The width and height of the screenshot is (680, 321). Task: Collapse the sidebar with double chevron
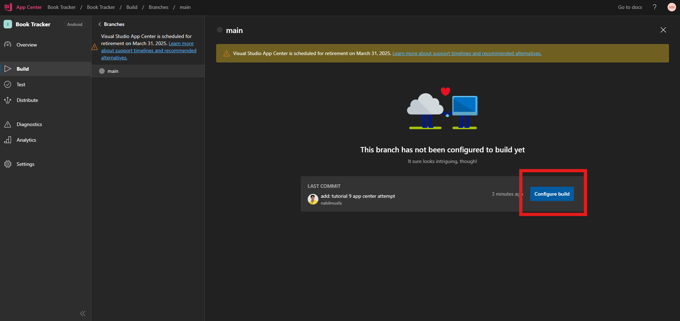pyautogui.click(x=83, y=314)
